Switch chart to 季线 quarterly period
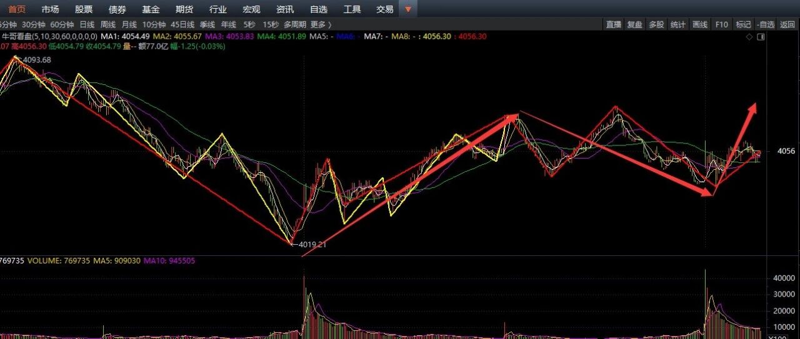The height and width of the screenshot is (339, 800). pyautogui.click(x=207, y=24)
